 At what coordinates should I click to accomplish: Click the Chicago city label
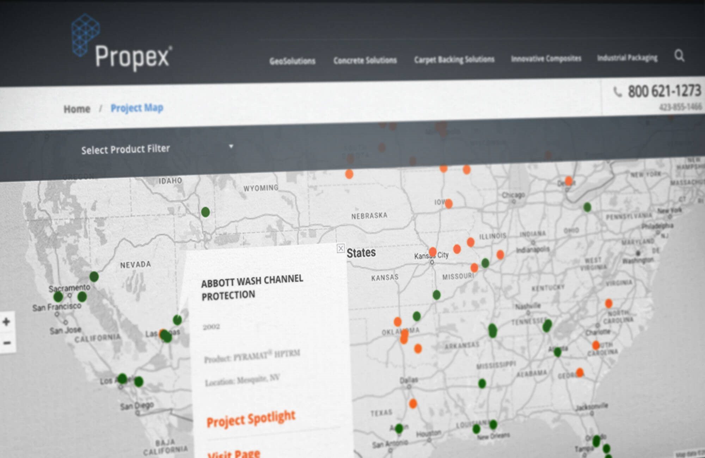click(513, 195)
